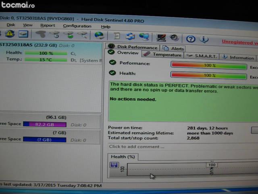Image resolution: width=258 pixels, height=194 pixels.
Task: Click the Total start/stop count label
Action: coord(133,138)
